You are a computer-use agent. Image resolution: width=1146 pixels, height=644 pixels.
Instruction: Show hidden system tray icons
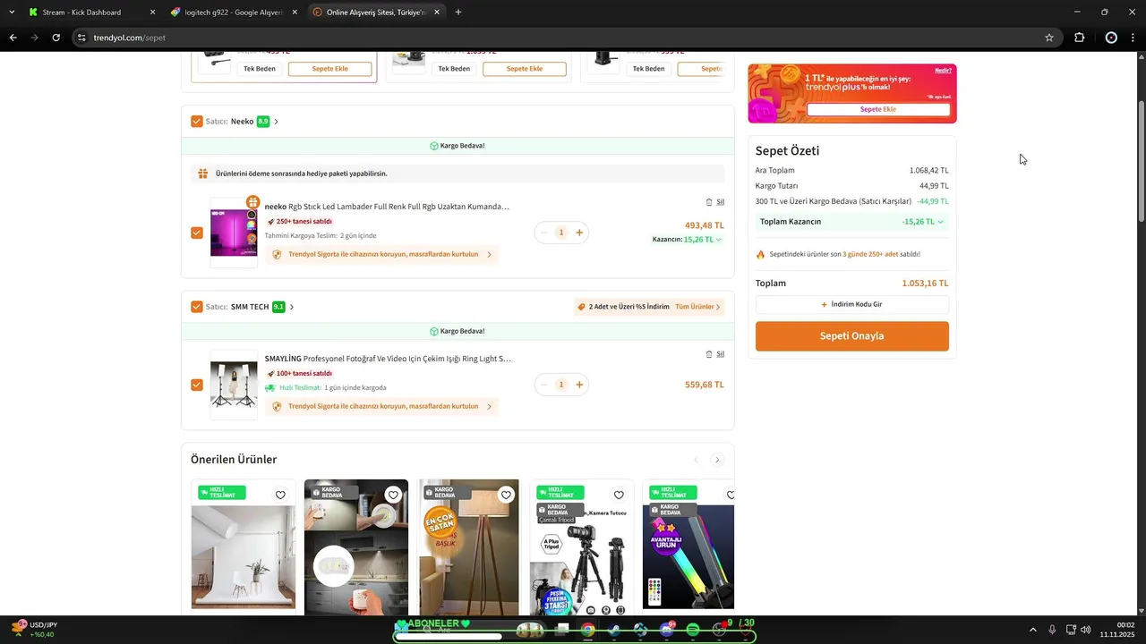pos(1033,630)
